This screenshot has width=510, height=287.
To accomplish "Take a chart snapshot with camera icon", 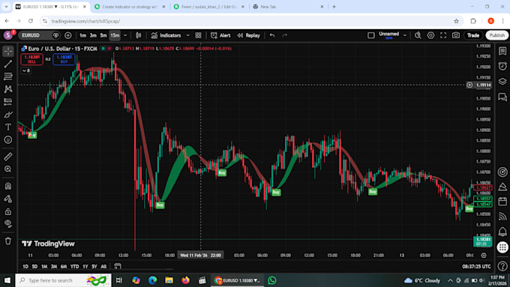I will click(x=456, y=35).
